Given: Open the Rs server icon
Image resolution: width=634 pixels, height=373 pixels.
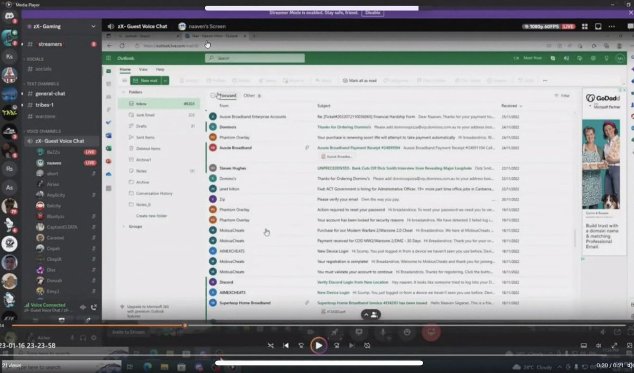Looking at the screenshot, I should pyautogui.click(x=9, y=169).
